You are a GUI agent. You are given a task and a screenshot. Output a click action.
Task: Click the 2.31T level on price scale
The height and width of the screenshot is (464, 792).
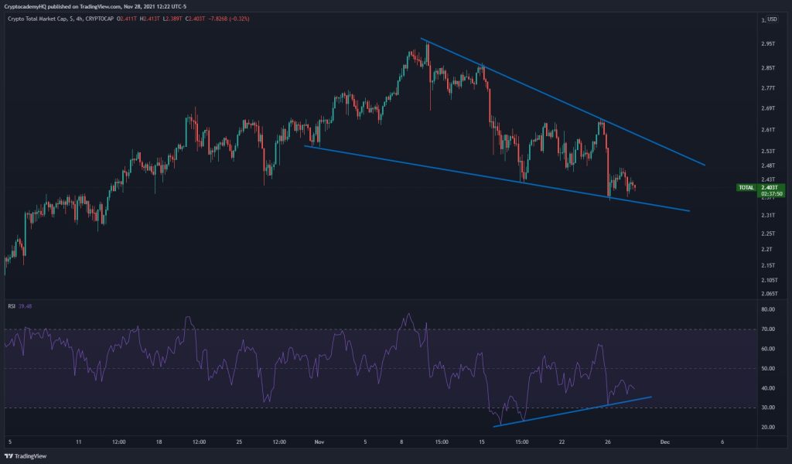coord(768,215)
